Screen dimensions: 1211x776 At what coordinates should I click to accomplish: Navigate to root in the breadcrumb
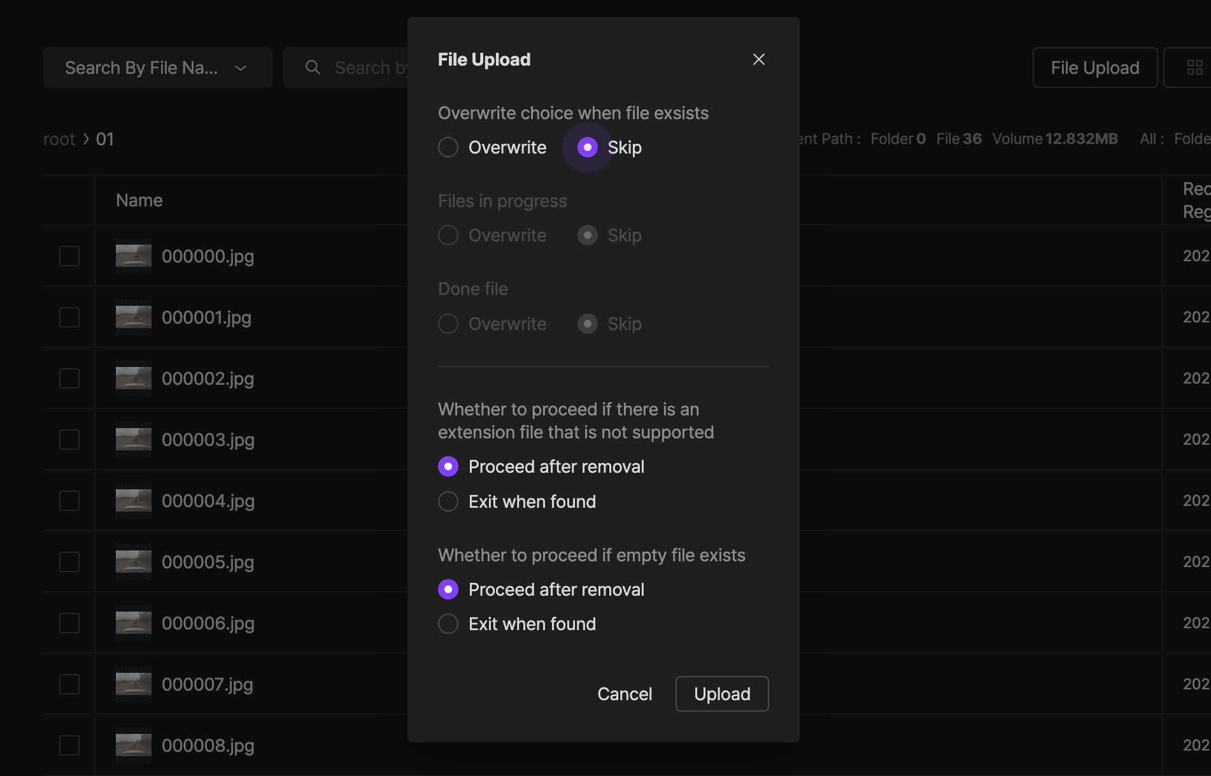pyautogui.click(x=59, y=139)
